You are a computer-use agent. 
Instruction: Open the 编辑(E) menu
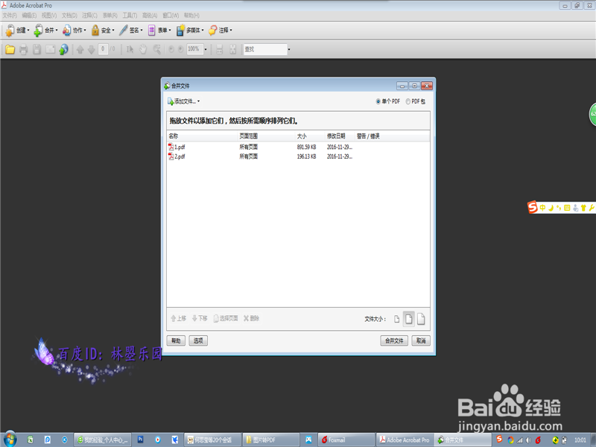tap(29, 15)
